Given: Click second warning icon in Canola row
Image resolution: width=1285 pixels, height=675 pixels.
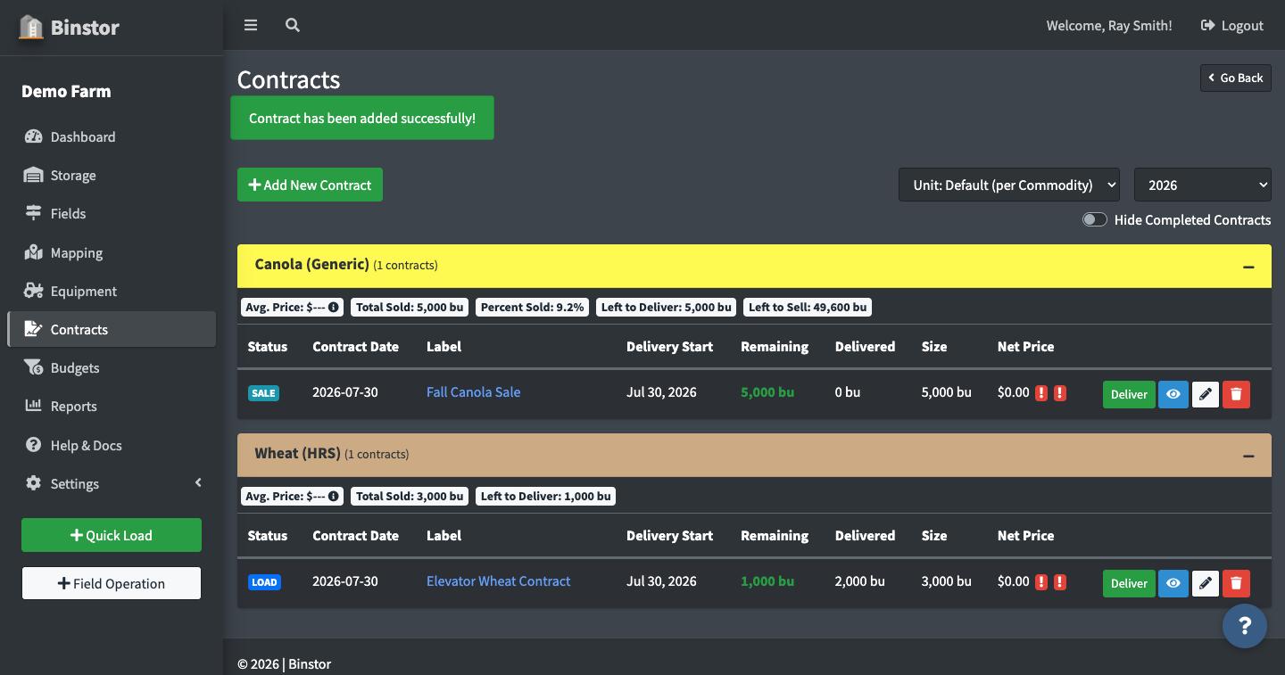Looking at the screenshot, I should click(1060, 393).
